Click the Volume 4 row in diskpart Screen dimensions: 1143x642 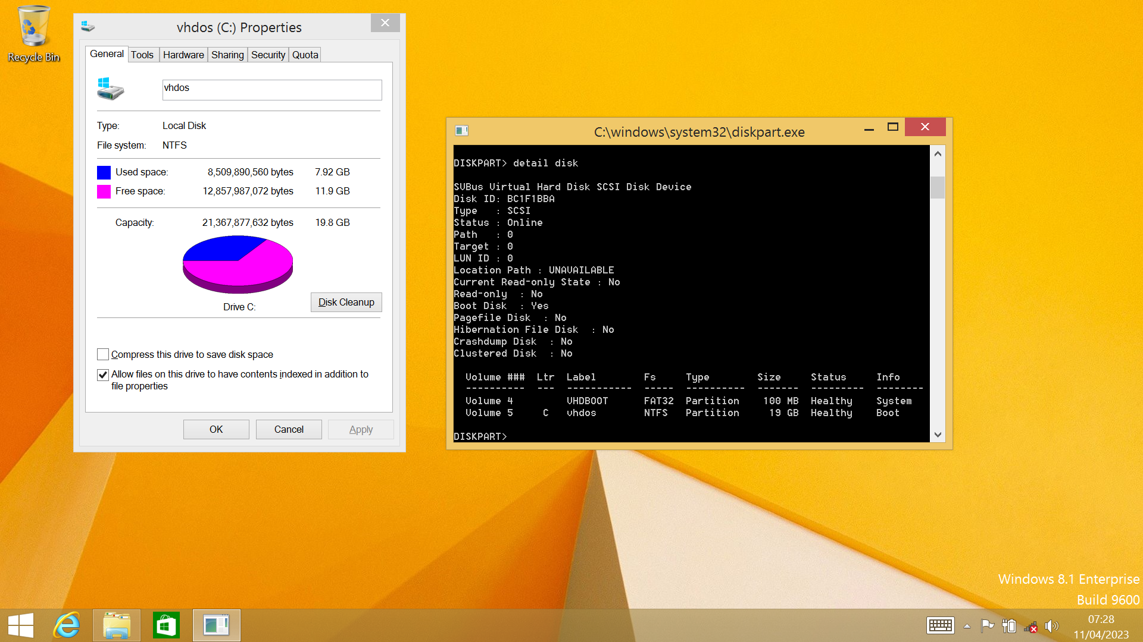click(688, 401)
